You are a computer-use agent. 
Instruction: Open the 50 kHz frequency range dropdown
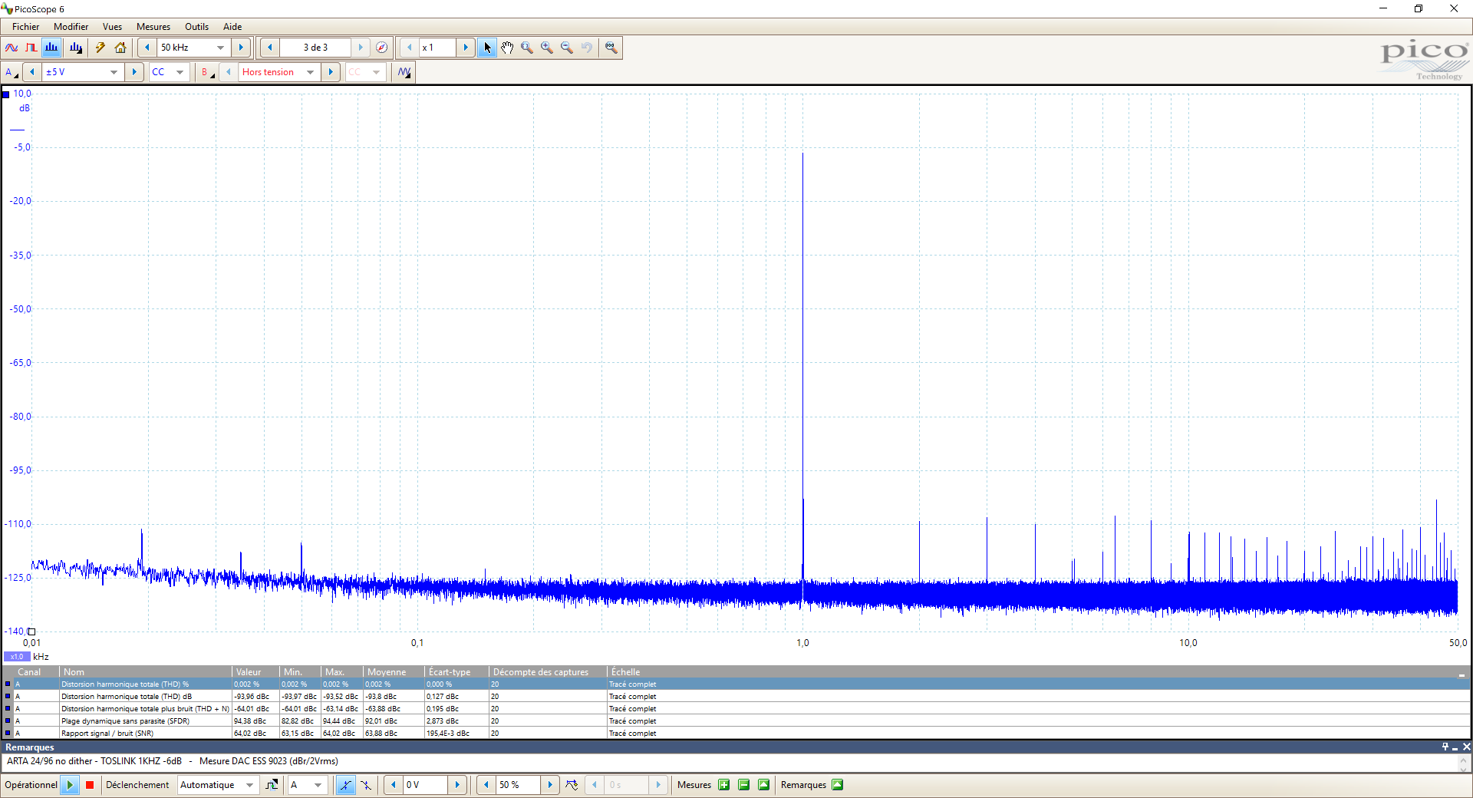(221, 48)
